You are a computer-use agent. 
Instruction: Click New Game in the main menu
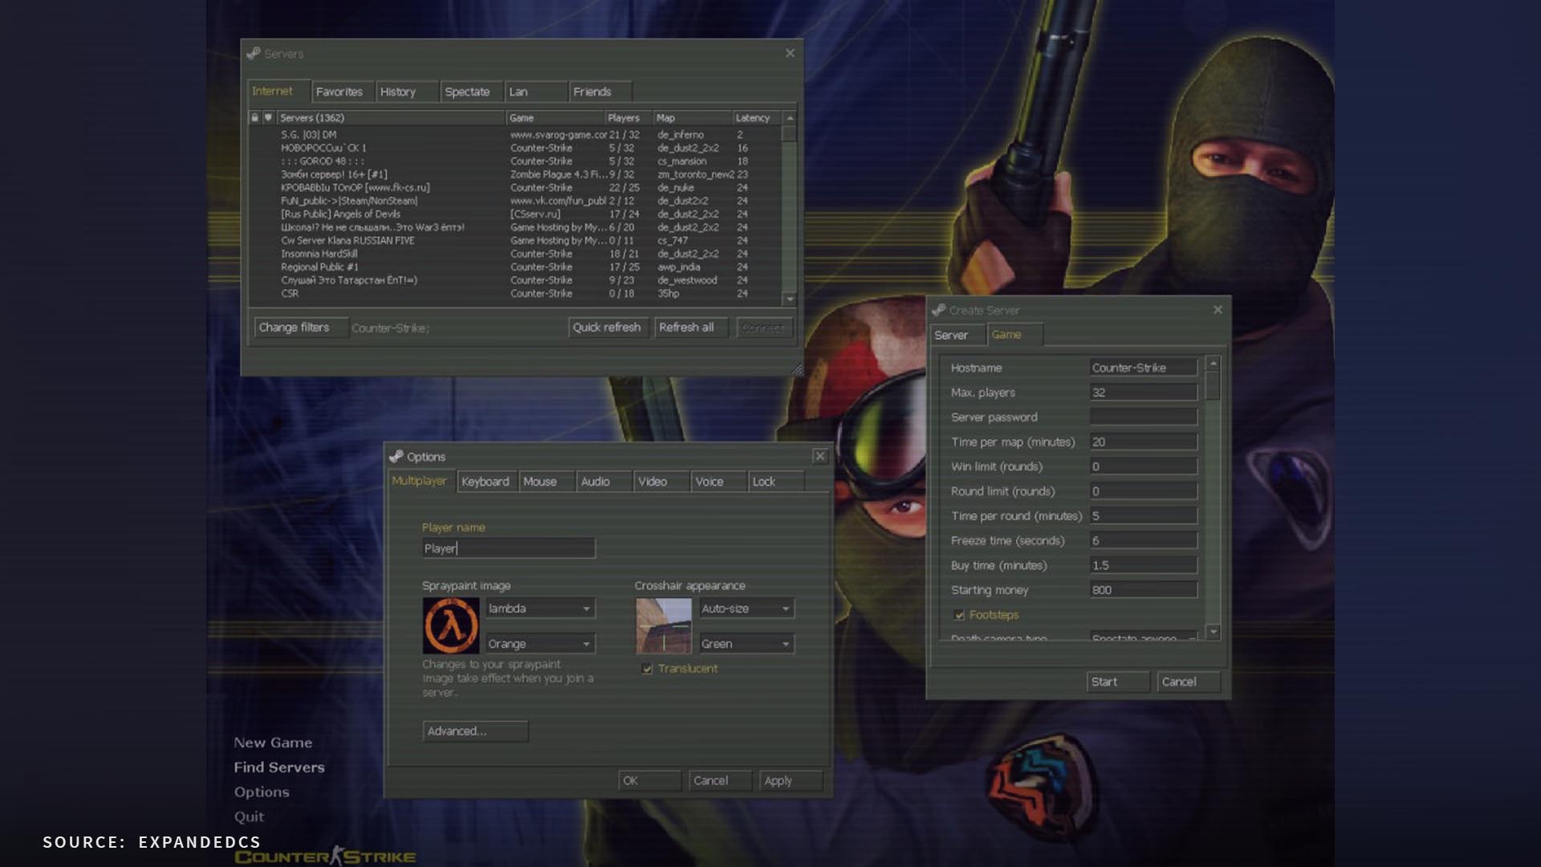(273, 743)
